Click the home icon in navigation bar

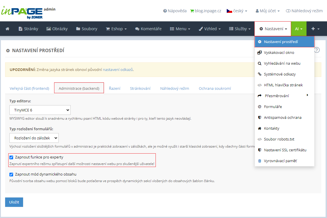pos(7,29)
